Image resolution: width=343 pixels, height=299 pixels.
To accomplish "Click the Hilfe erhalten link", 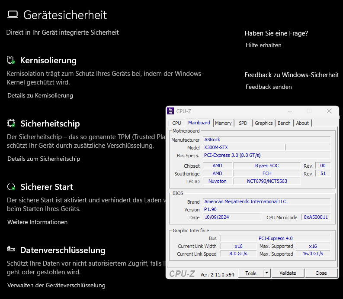I will [263, 45].
